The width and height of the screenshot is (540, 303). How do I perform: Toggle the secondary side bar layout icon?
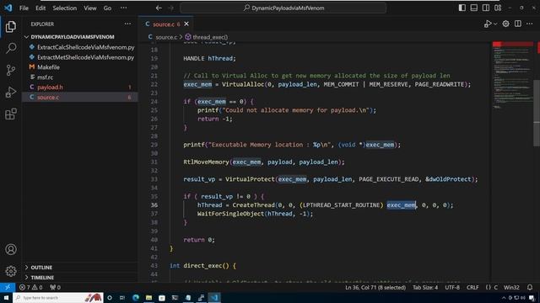[486, 8]
